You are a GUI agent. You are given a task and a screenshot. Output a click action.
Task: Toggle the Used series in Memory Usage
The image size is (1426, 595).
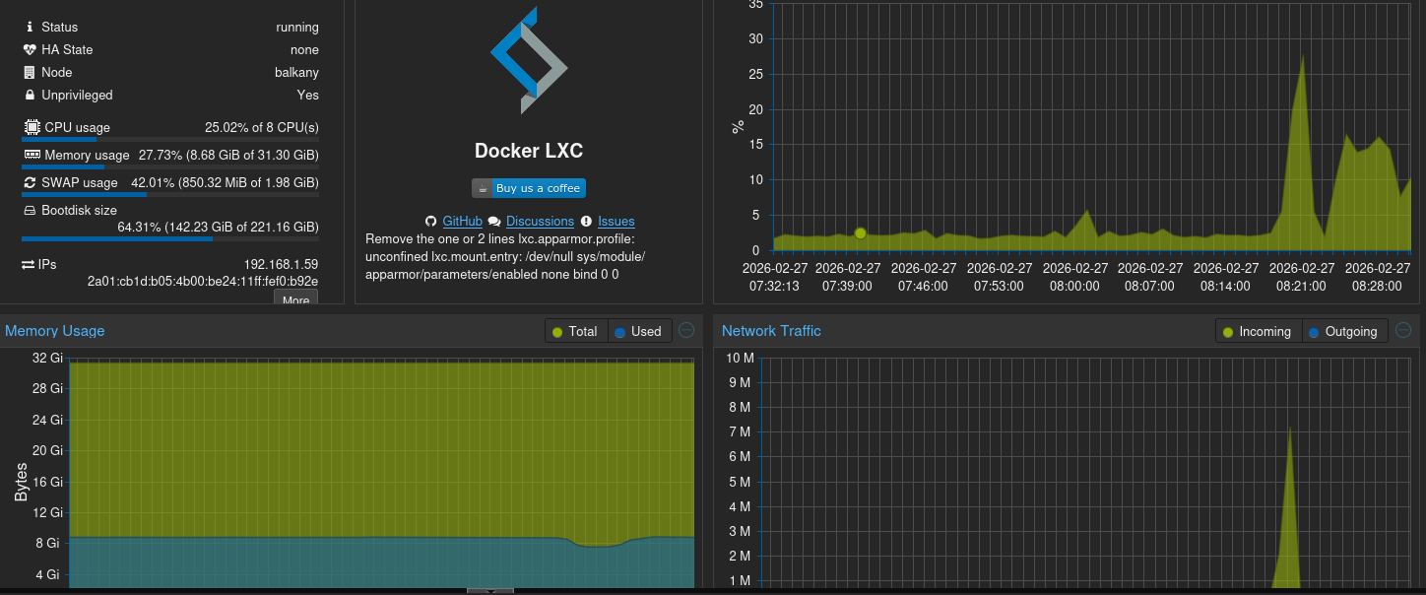click(639, 332)
